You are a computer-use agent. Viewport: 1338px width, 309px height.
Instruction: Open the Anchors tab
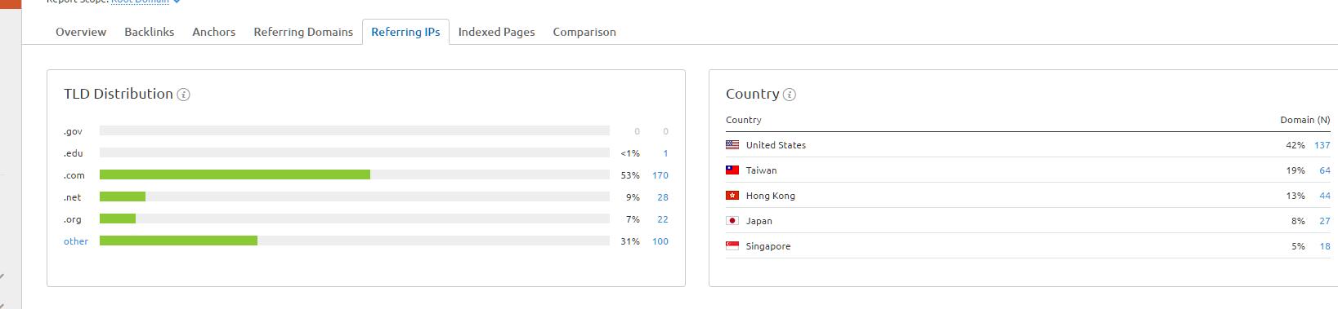[214, 32]
